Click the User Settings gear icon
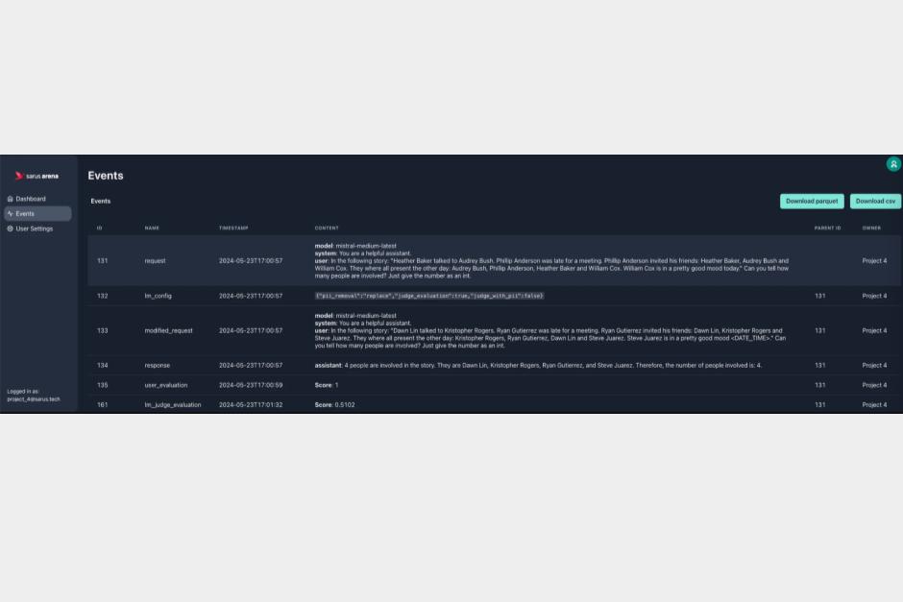Viewport: 903px width, 602px height. (x=10, y=229)
